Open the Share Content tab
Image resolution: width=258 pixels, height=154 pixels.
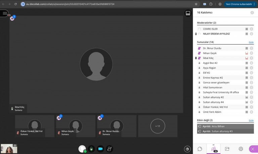click(x=227, y=149)
